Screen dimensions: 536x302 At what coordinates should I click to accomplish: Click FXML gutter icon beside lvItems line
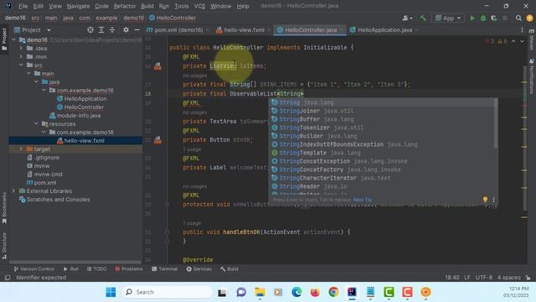157,66
